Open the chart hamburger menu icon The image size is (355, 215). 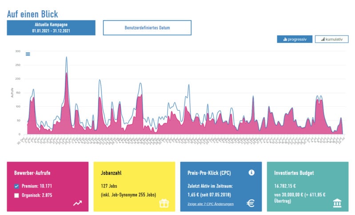(28, 54)
